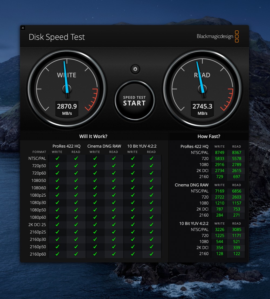Click the READ gauge blue needle hub
The width and height of the screenshot is (270, 299).
click(202, 89)
